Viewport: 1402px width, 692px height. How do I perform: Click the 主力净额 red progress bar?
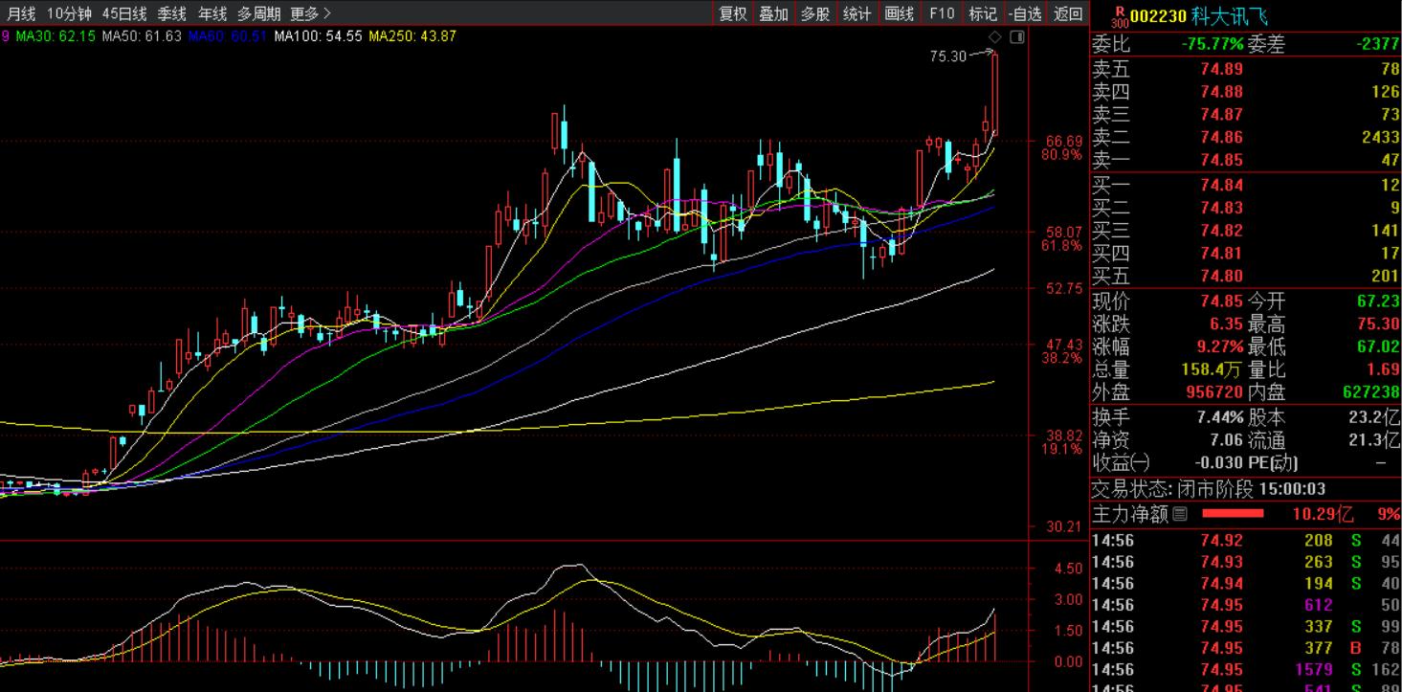click(1233, 514)
